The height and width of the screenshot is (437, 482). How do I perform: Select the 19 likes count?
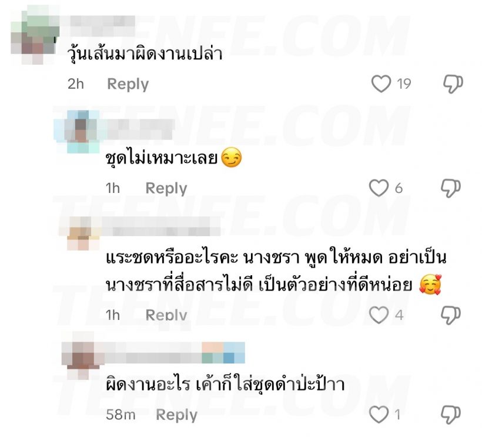[x=404, y=84]
